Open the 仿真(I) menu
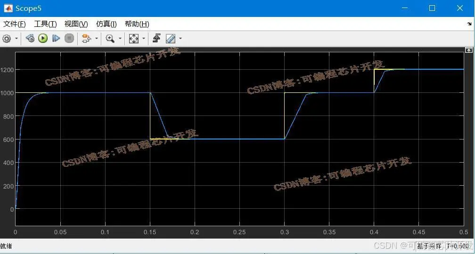475x254 pixels. click(x=106, y=24)
